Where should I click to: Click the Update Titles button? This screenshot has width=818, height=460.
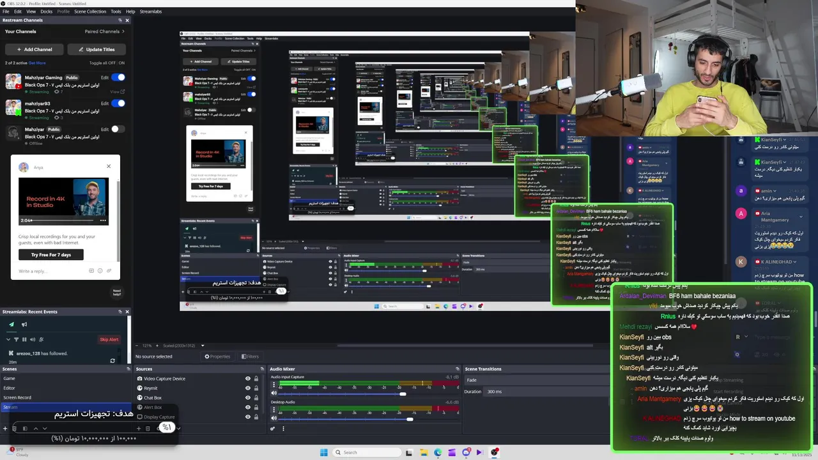pyautogui.click(x=96, y=49)
